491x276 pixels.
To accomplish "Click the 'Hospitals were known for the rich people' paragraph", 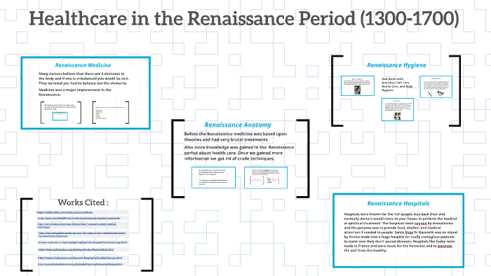I will (x=401, y=233).
